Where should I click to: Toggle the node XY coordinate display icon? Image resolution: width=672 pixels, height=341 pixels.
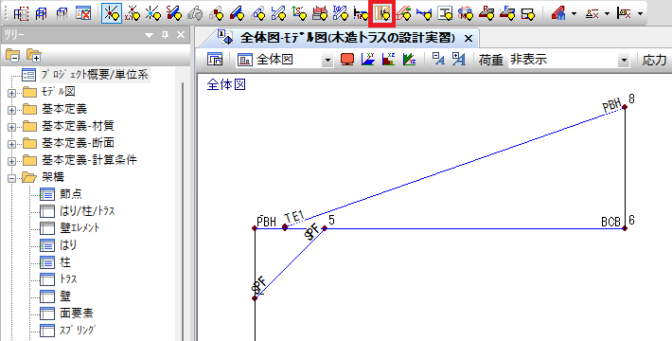pyautogui.click(x=133, y=13)
